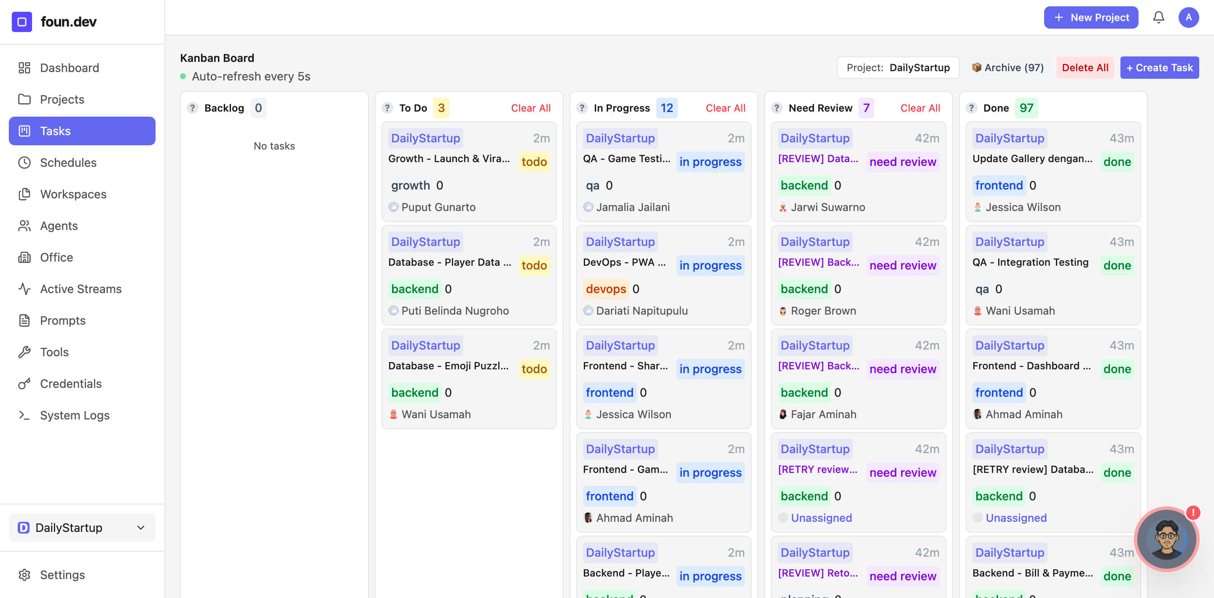Select the Tasks sidebar item
The image size is (1214, 598).
coord(82,131)
